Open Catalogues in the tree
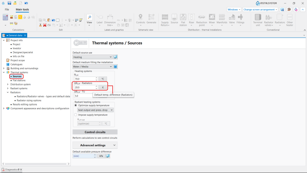The image size is (307, 173). (16, 64)
